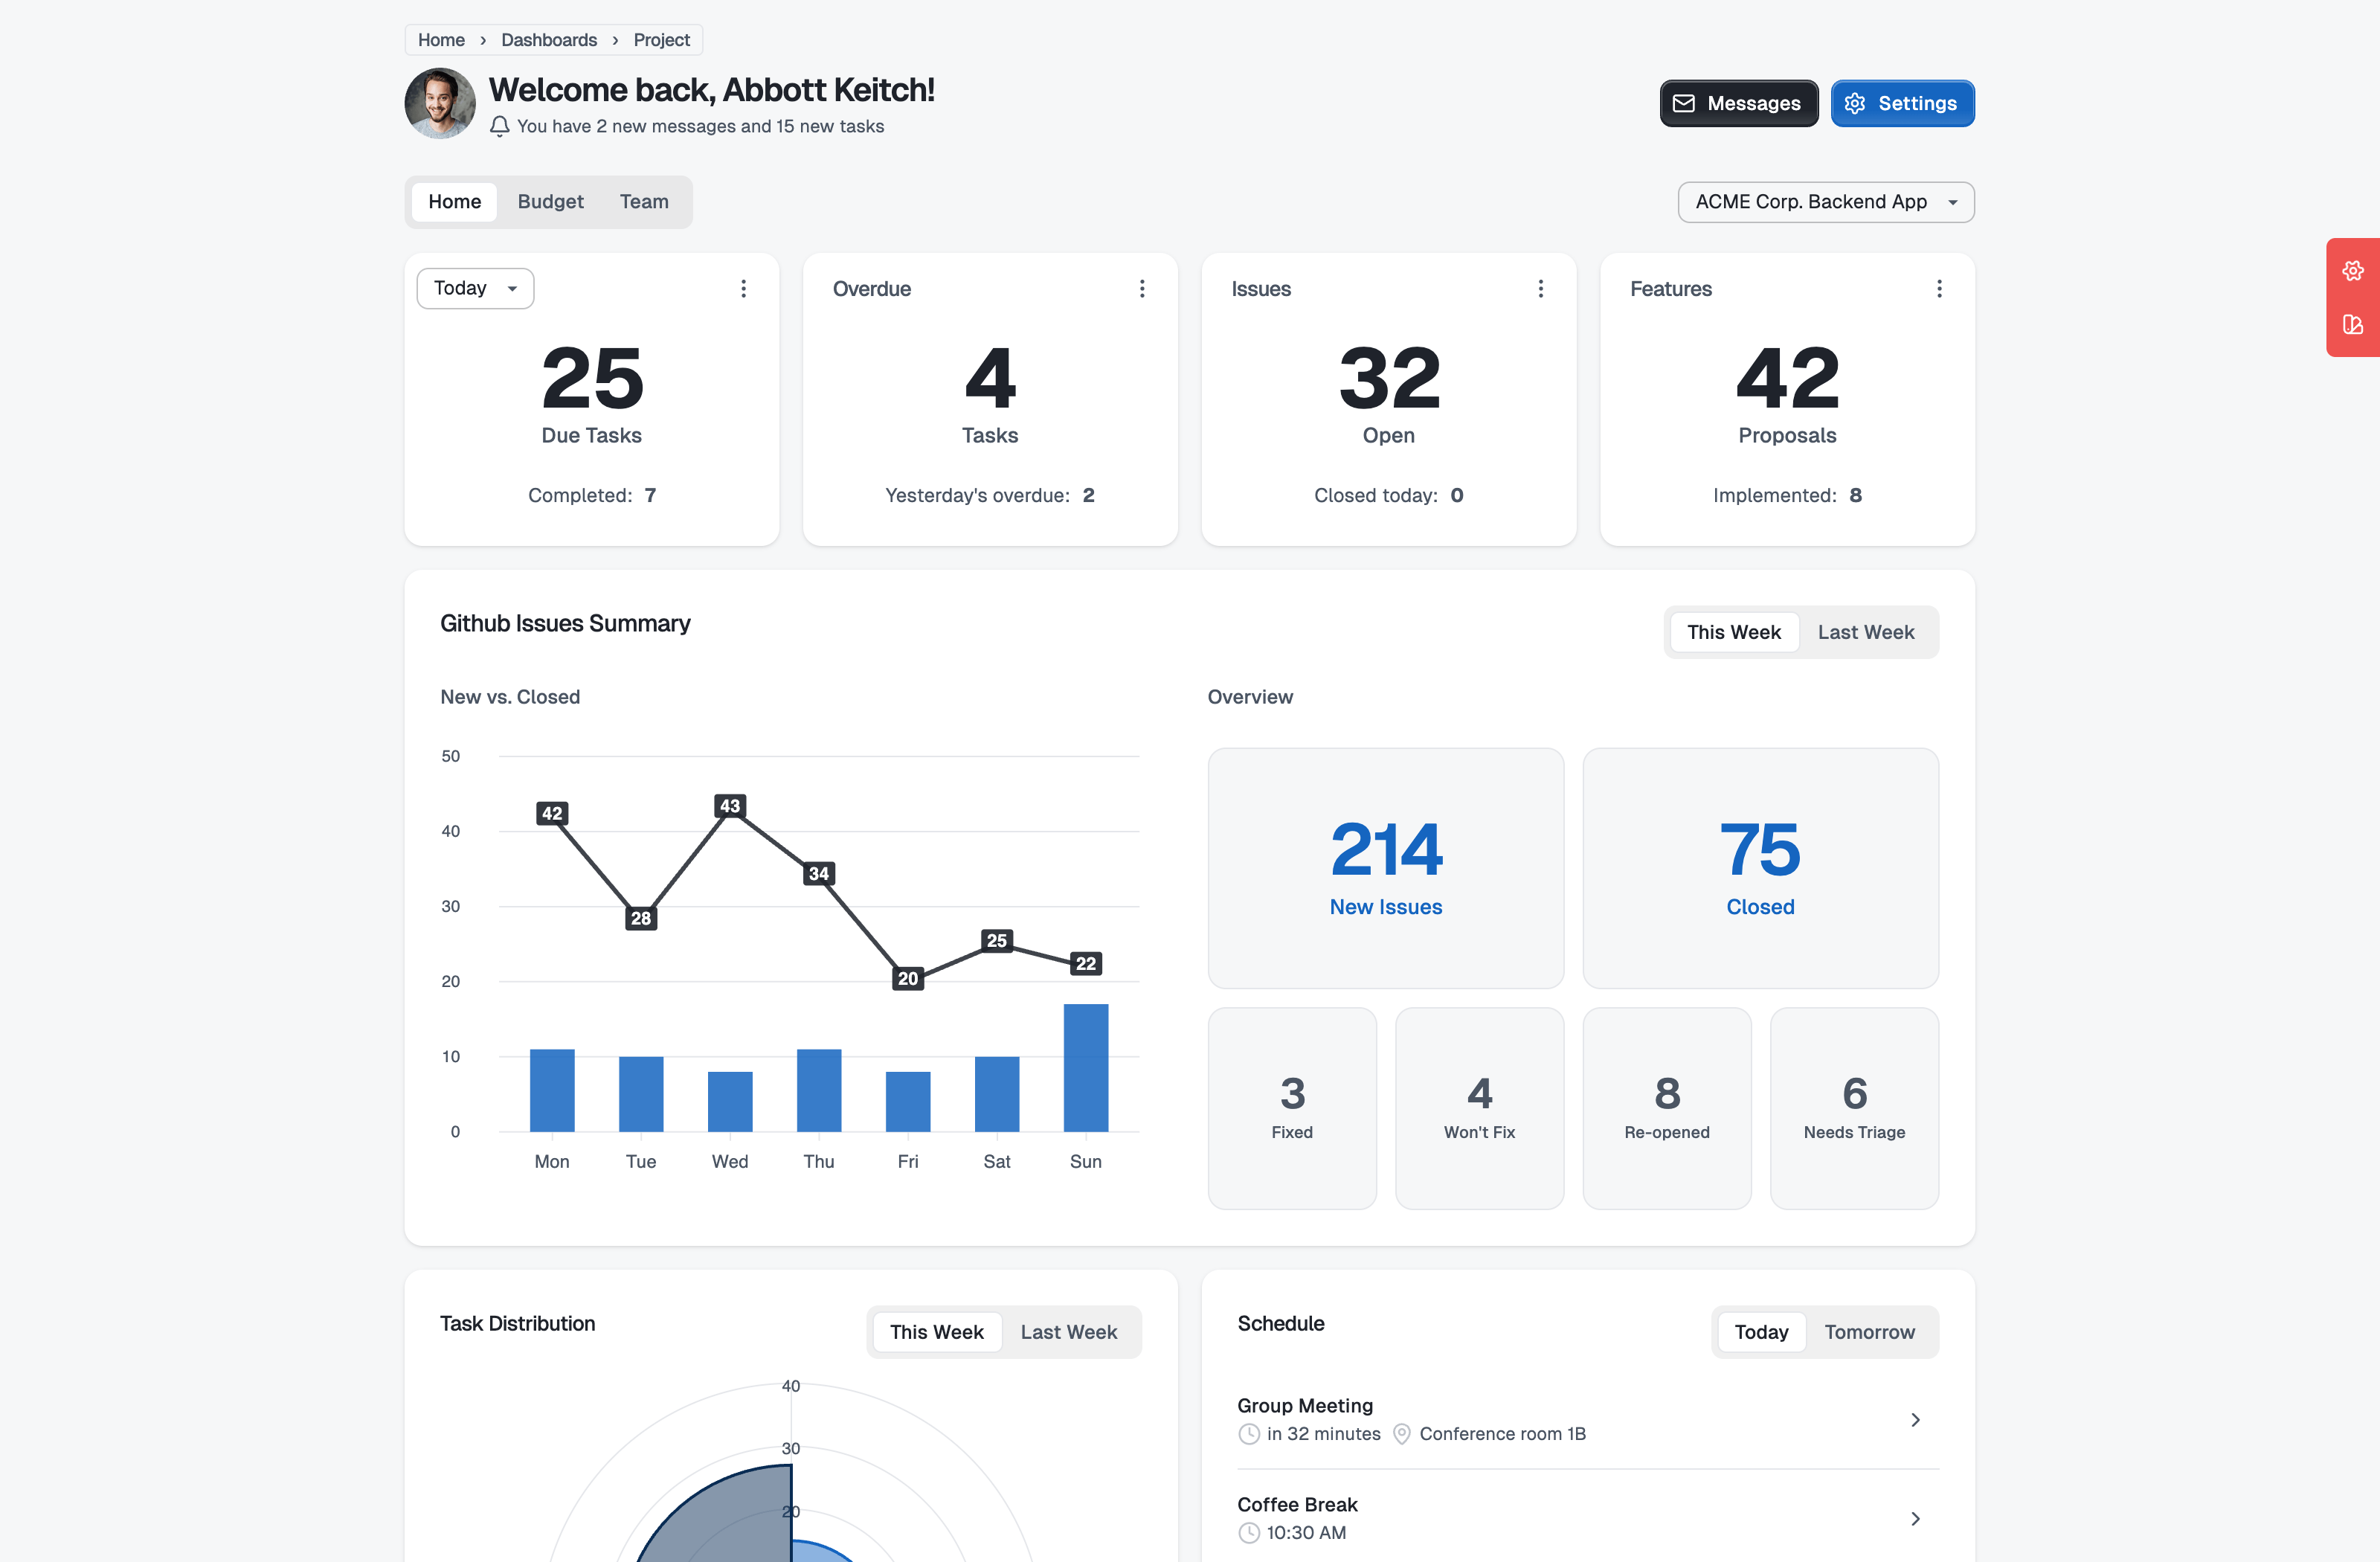Image resolution: width=2380 pixels, height=1562 pixels.
Task: Switch Github Issues to Last Week
Action: tap(1865, 632)
